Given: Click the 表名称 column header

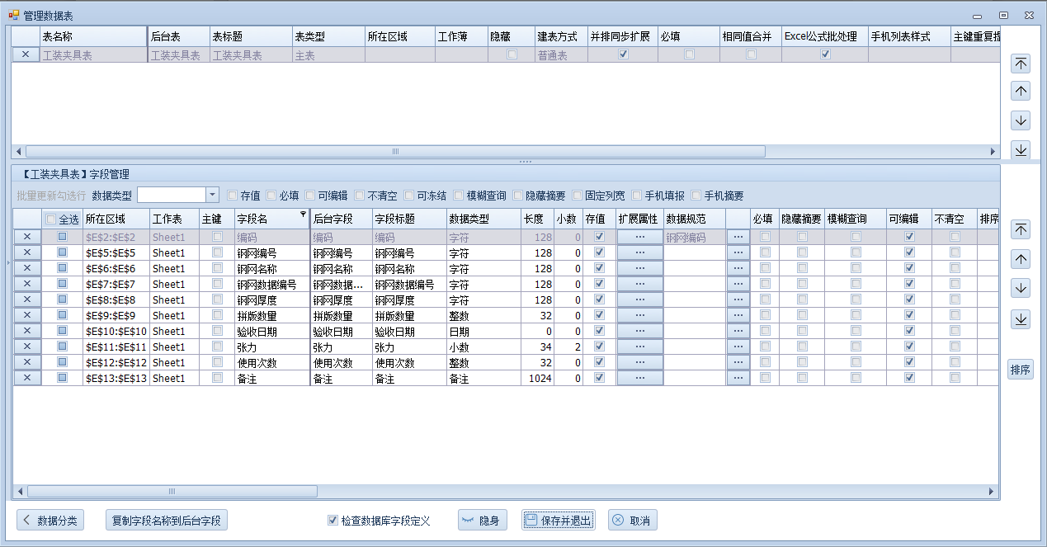Looking at the screenshot, I should pyautogui.click(x=92, y=36).
